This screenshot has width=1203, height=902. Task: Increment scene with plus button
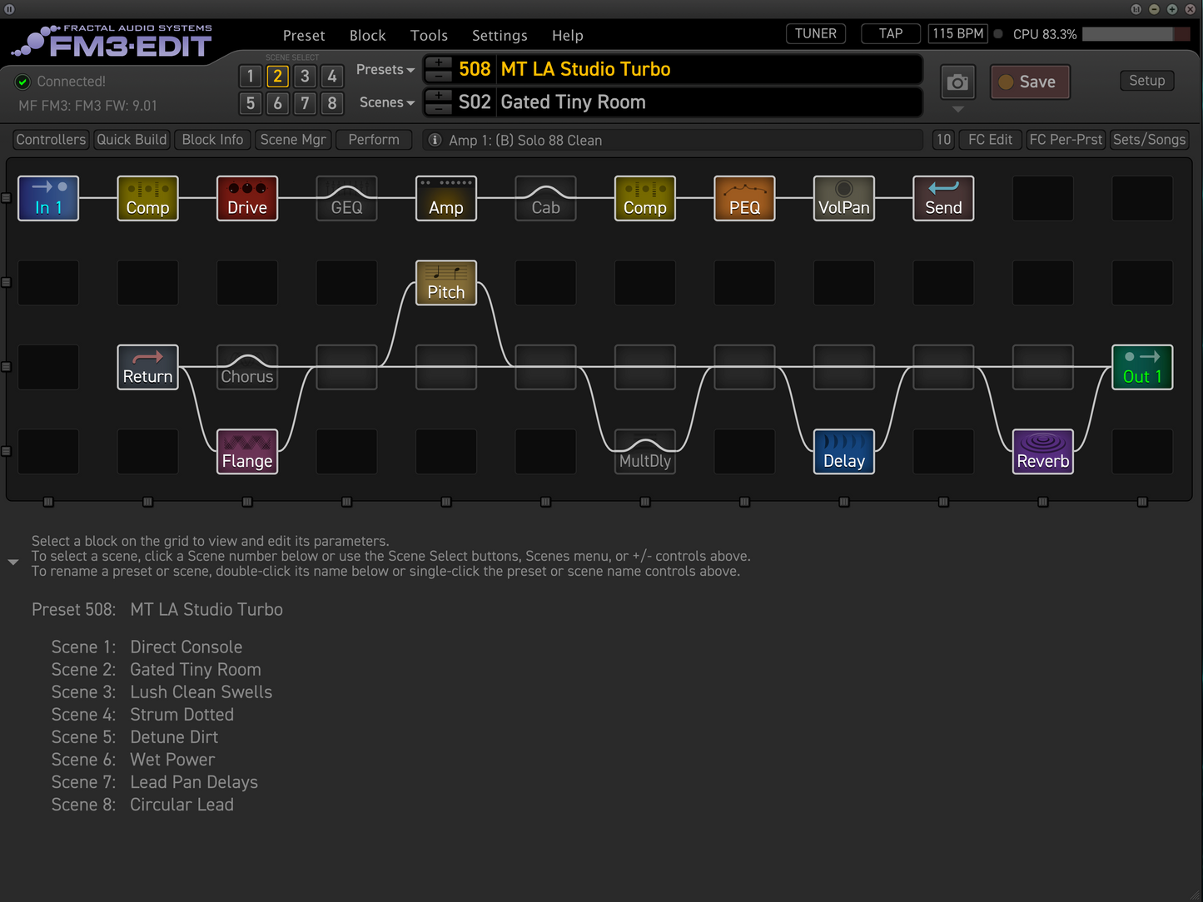[x=439, y=96]
